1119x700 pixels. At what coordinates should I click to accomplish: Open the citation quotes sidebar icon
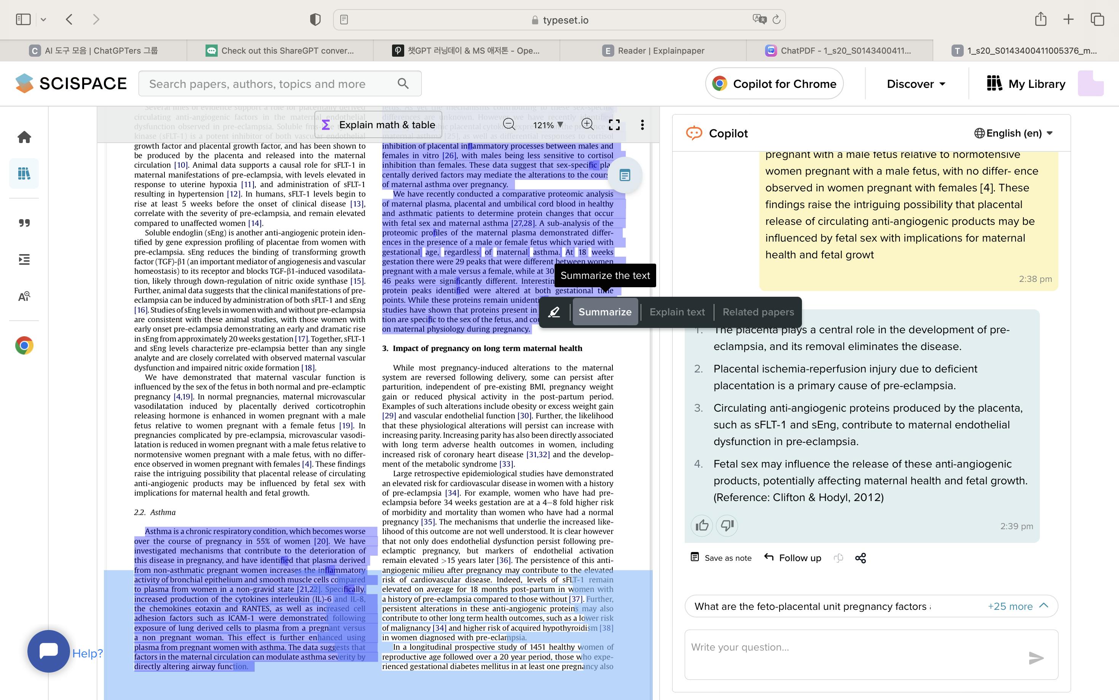(24, 223)
